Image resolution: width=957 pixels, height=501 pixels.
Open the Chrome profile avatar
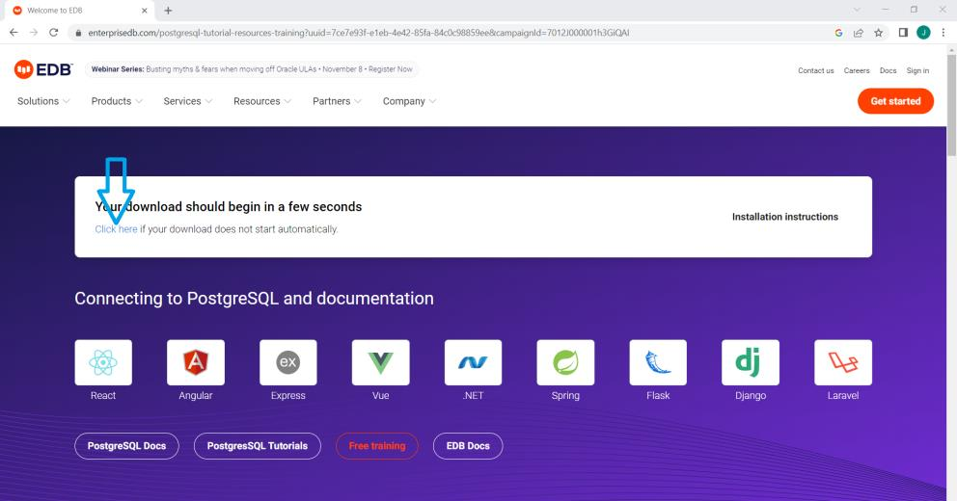point(923,33)
